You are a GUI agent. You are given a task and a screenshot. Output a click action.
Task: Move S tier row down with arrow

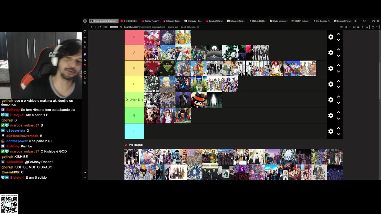point(338,40)
